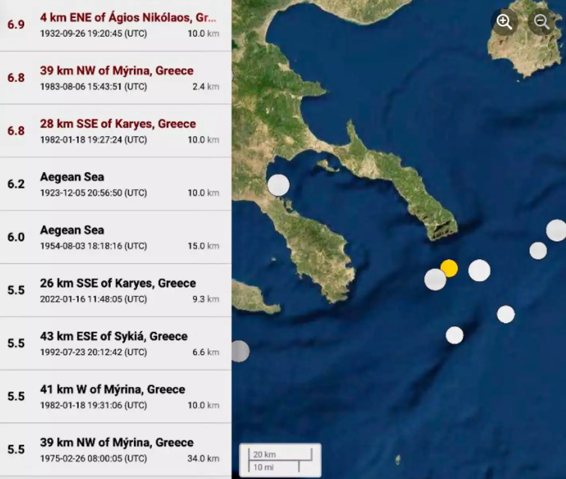Click the zoom in magnifier icon
566x479 pixels.
click(504, 22)
